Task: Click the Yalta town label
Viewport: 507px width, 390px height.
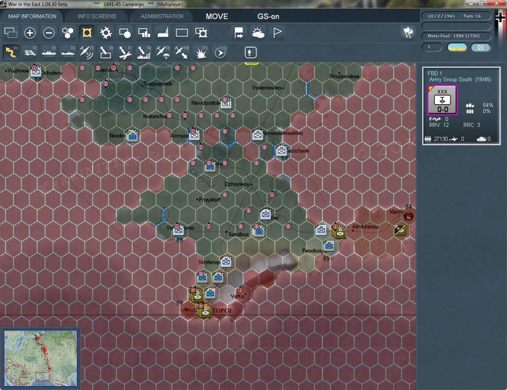Action: click(238, 296)
